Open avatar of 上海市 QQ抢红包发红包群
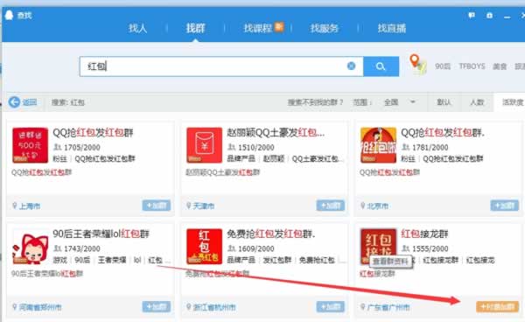This screenshot has height=322, width=525. (30, 145)
